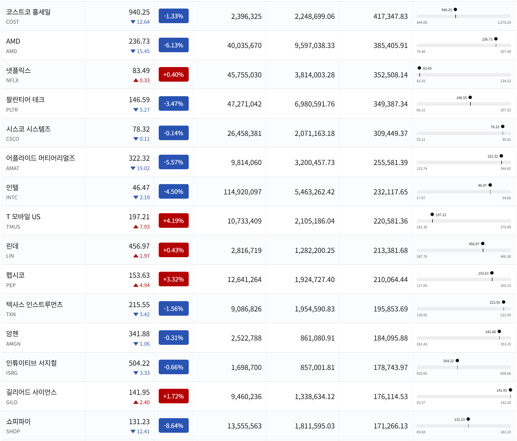Click the GILD market cap value 176,114.53

(x=391, y=396)
